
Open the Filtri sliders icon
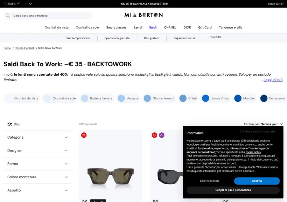[x=10, y=124]
